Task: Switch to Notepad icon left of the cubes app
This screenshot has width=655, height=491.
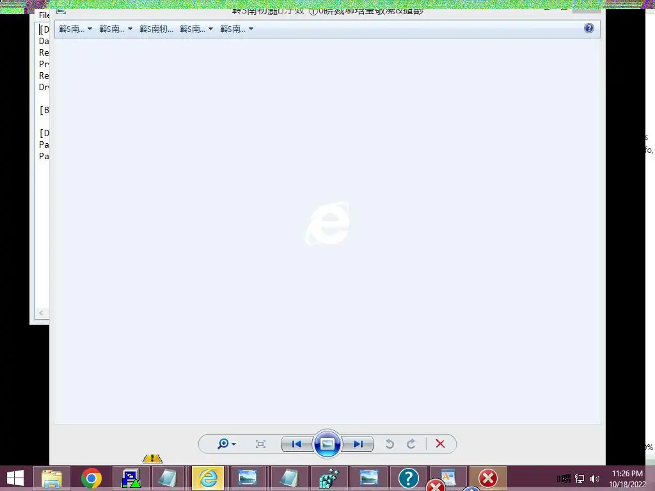Action: click(x=288, y=478)
